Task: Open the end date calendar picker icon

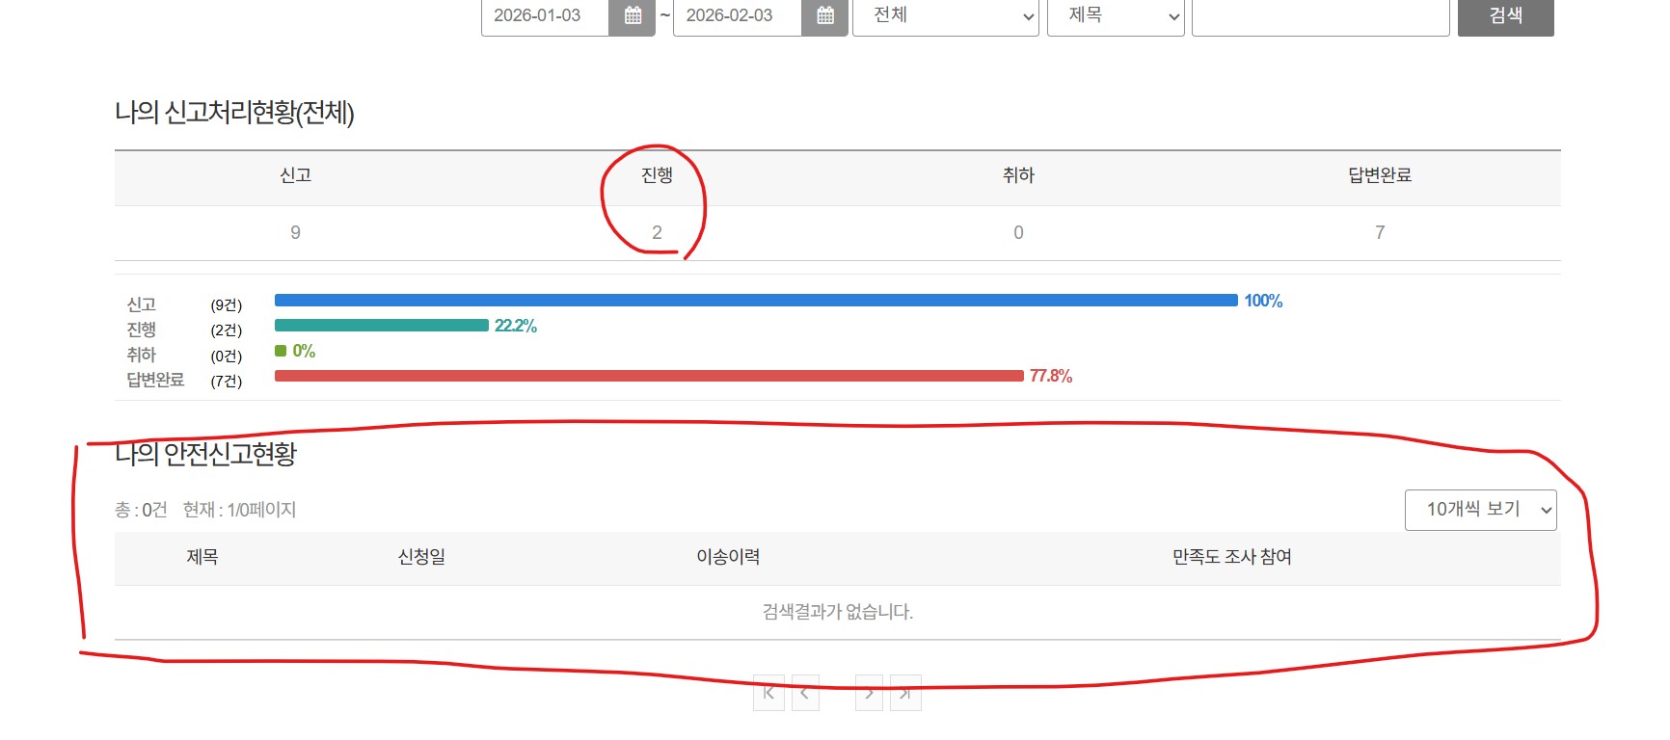Action: tap(825, 15)
